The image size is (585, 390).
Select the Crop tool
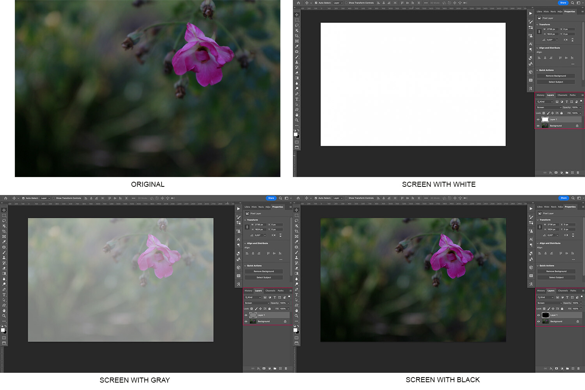[x=297, y=36]
